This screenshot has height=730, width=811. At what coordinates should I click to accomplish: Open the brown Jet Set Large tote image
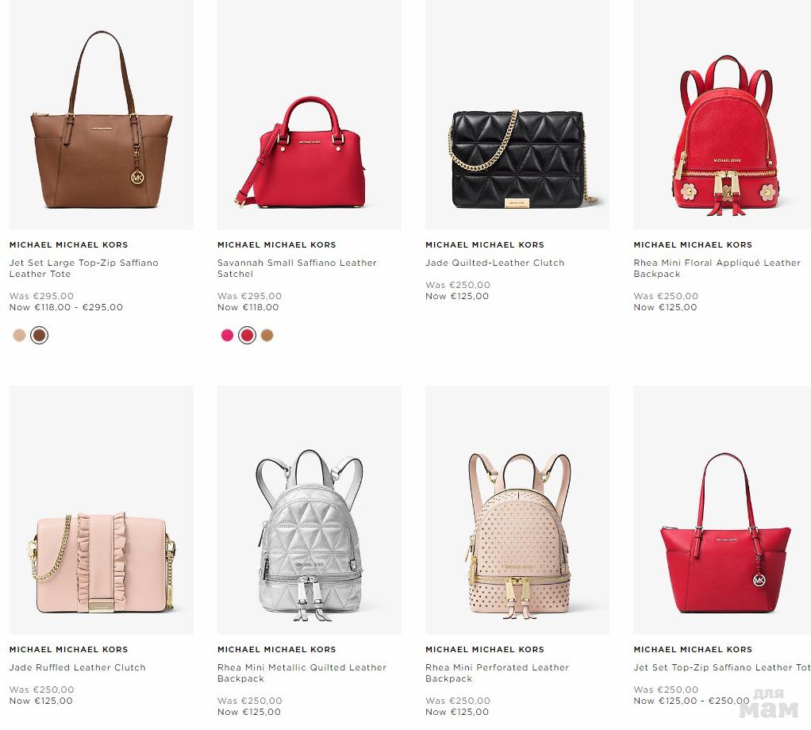[x=102, y=115]
